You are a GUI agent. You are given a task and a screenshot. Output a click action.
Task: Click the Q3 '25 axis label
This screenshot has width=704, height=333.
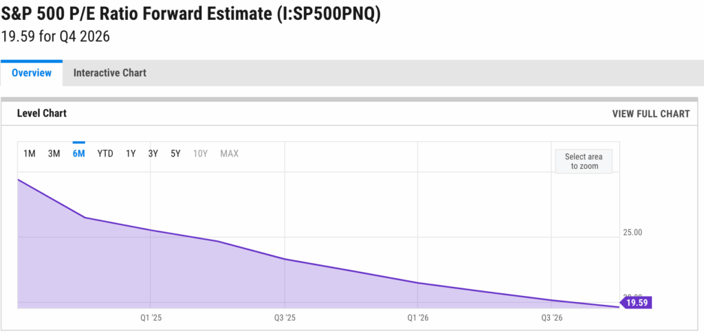point(285,318)
